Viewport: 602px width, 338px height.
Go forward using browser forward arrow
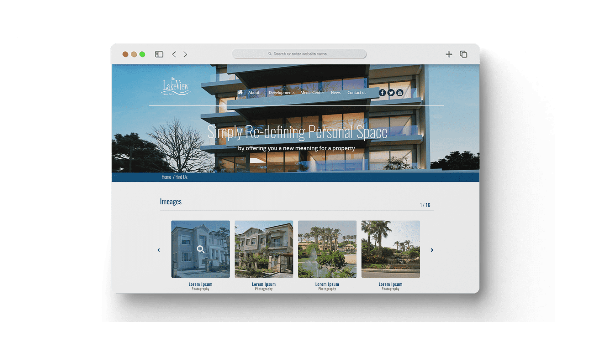click(x=185, y=54)
